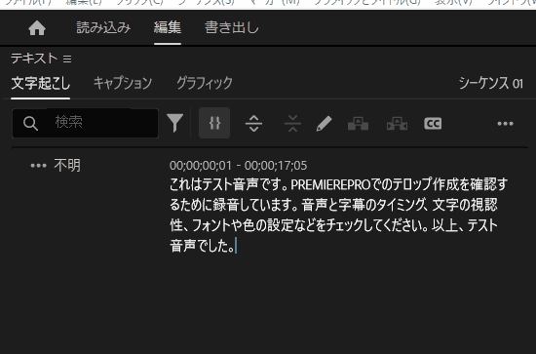Switch to the グラフィック tab

point(205,83)
